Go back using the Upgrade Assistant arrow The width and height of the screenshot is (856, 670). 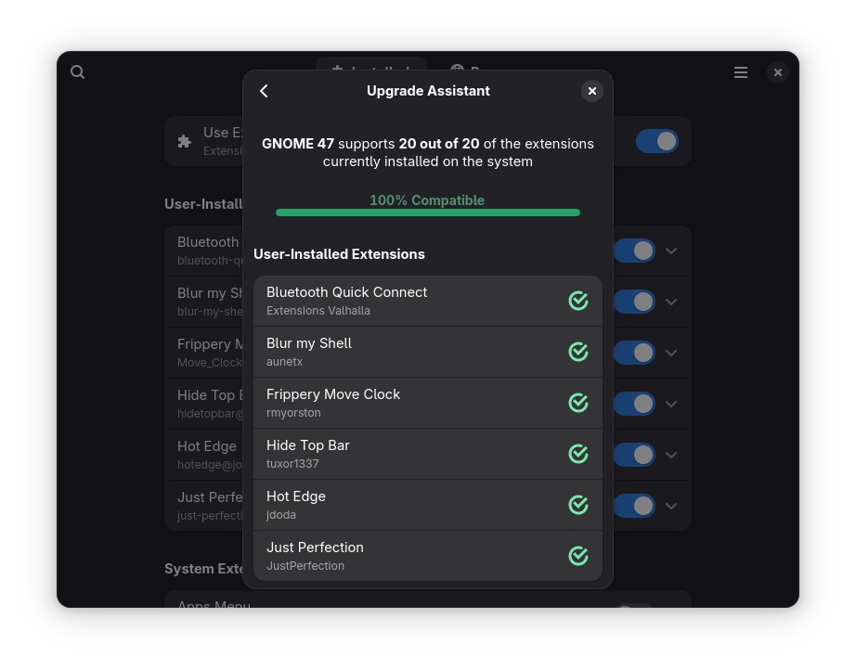(x=265, y=91)
